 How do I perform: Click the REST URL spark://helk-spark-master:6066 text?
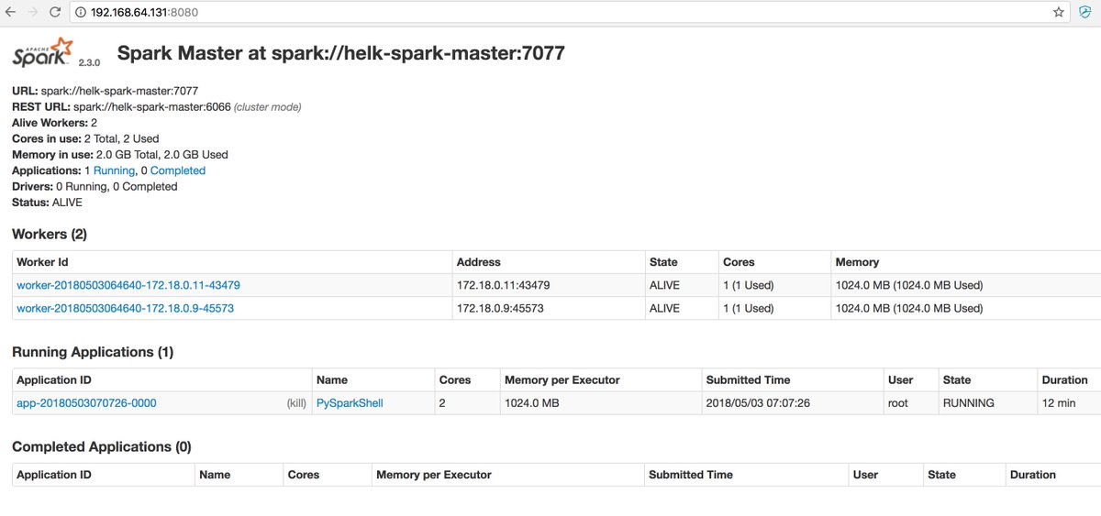(154, 107)
